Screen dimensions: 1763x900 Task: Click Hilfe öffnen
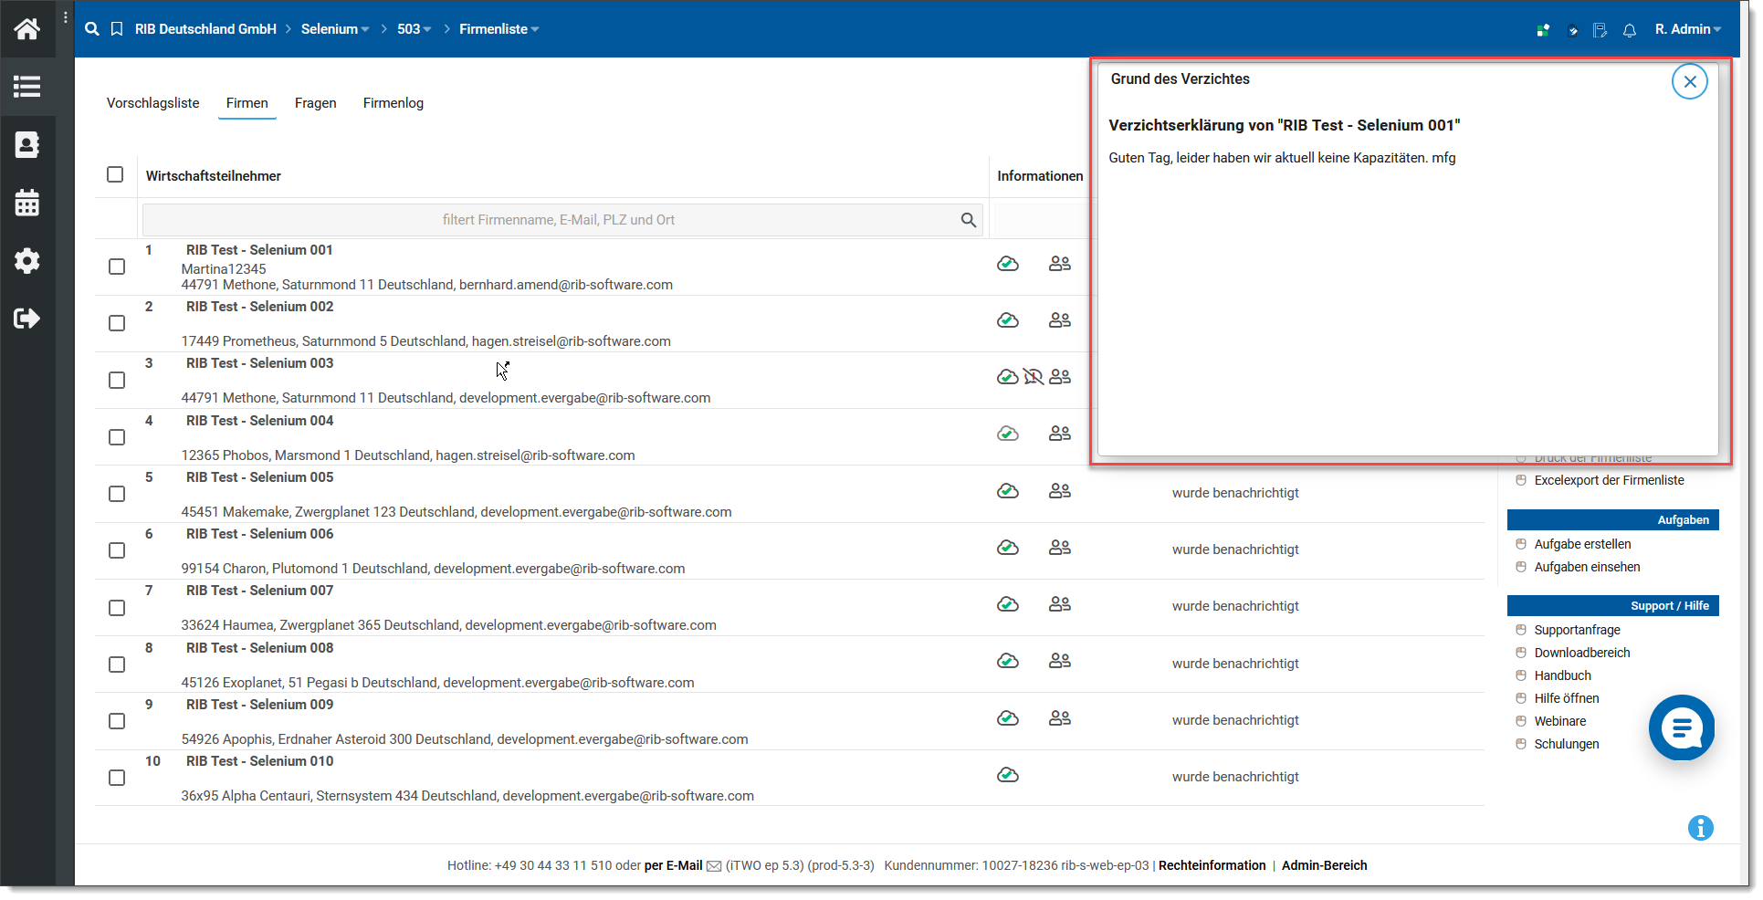click(x=1566, y=698)
